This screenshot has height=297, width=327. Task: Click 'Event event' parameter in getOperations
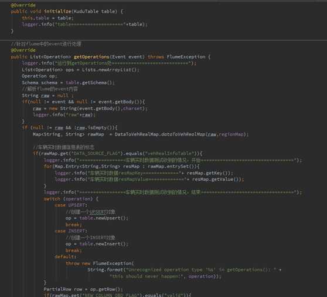pyautogui.click(x=128, y=57)
